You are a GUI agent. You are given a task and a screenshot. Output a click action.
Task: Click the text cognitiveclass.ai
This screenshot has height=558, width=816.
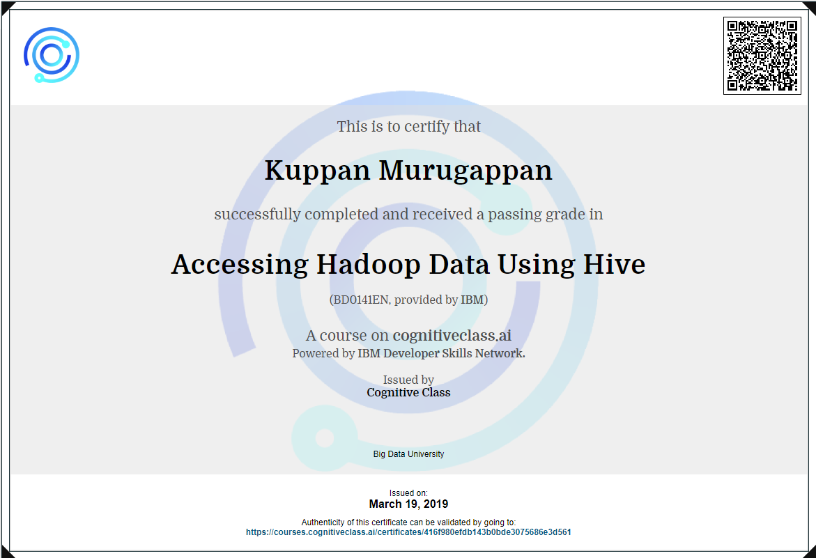coord(452,335)
